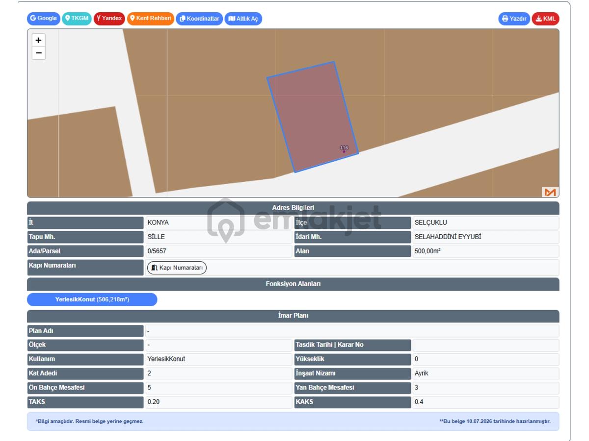Zoom out on the map
The image size is (589, 441).
[39, 53]
